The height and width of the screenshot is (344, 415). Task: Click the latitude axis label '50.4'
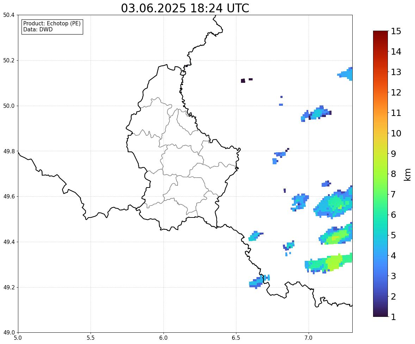click(9, 15)
